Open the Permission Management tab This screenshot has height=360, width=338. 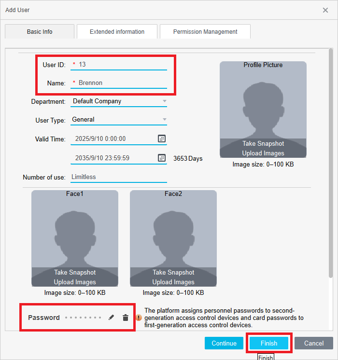(205, 32)
